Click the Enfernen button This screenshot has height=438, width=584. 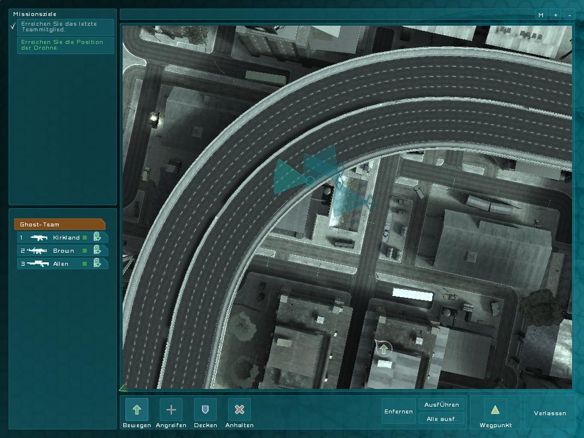point(399,411)
